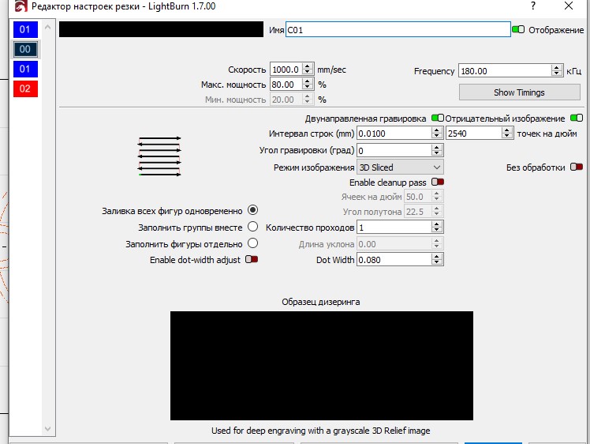
Task: Turn on Enable cleanup pass
Action: tap(437, 182)
